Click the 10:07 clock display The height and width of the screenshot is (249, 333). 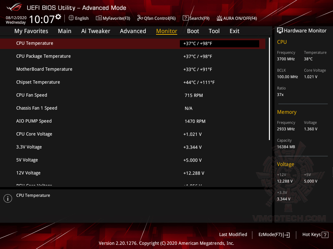coord(42,19)
